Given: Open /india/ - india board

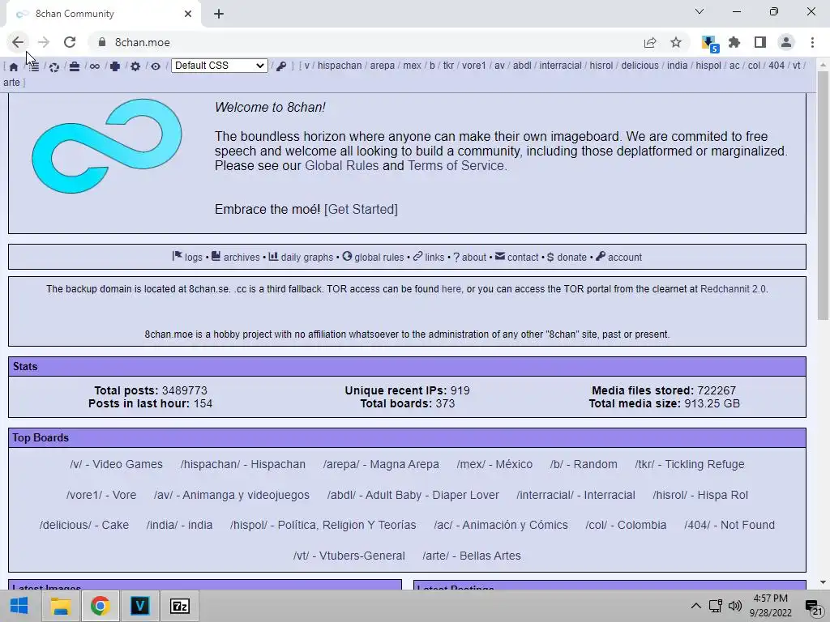Looking at the screenshot, I should point(179,525).
